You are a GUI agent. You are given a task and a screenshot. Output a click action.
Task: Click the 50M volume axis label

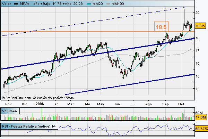click(x=199, y=113)
